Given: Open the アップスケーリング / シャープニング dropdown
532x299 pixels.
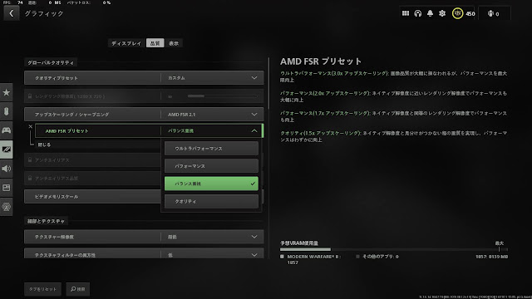Looking at the screenshot, I should click(x=144, y=115).
